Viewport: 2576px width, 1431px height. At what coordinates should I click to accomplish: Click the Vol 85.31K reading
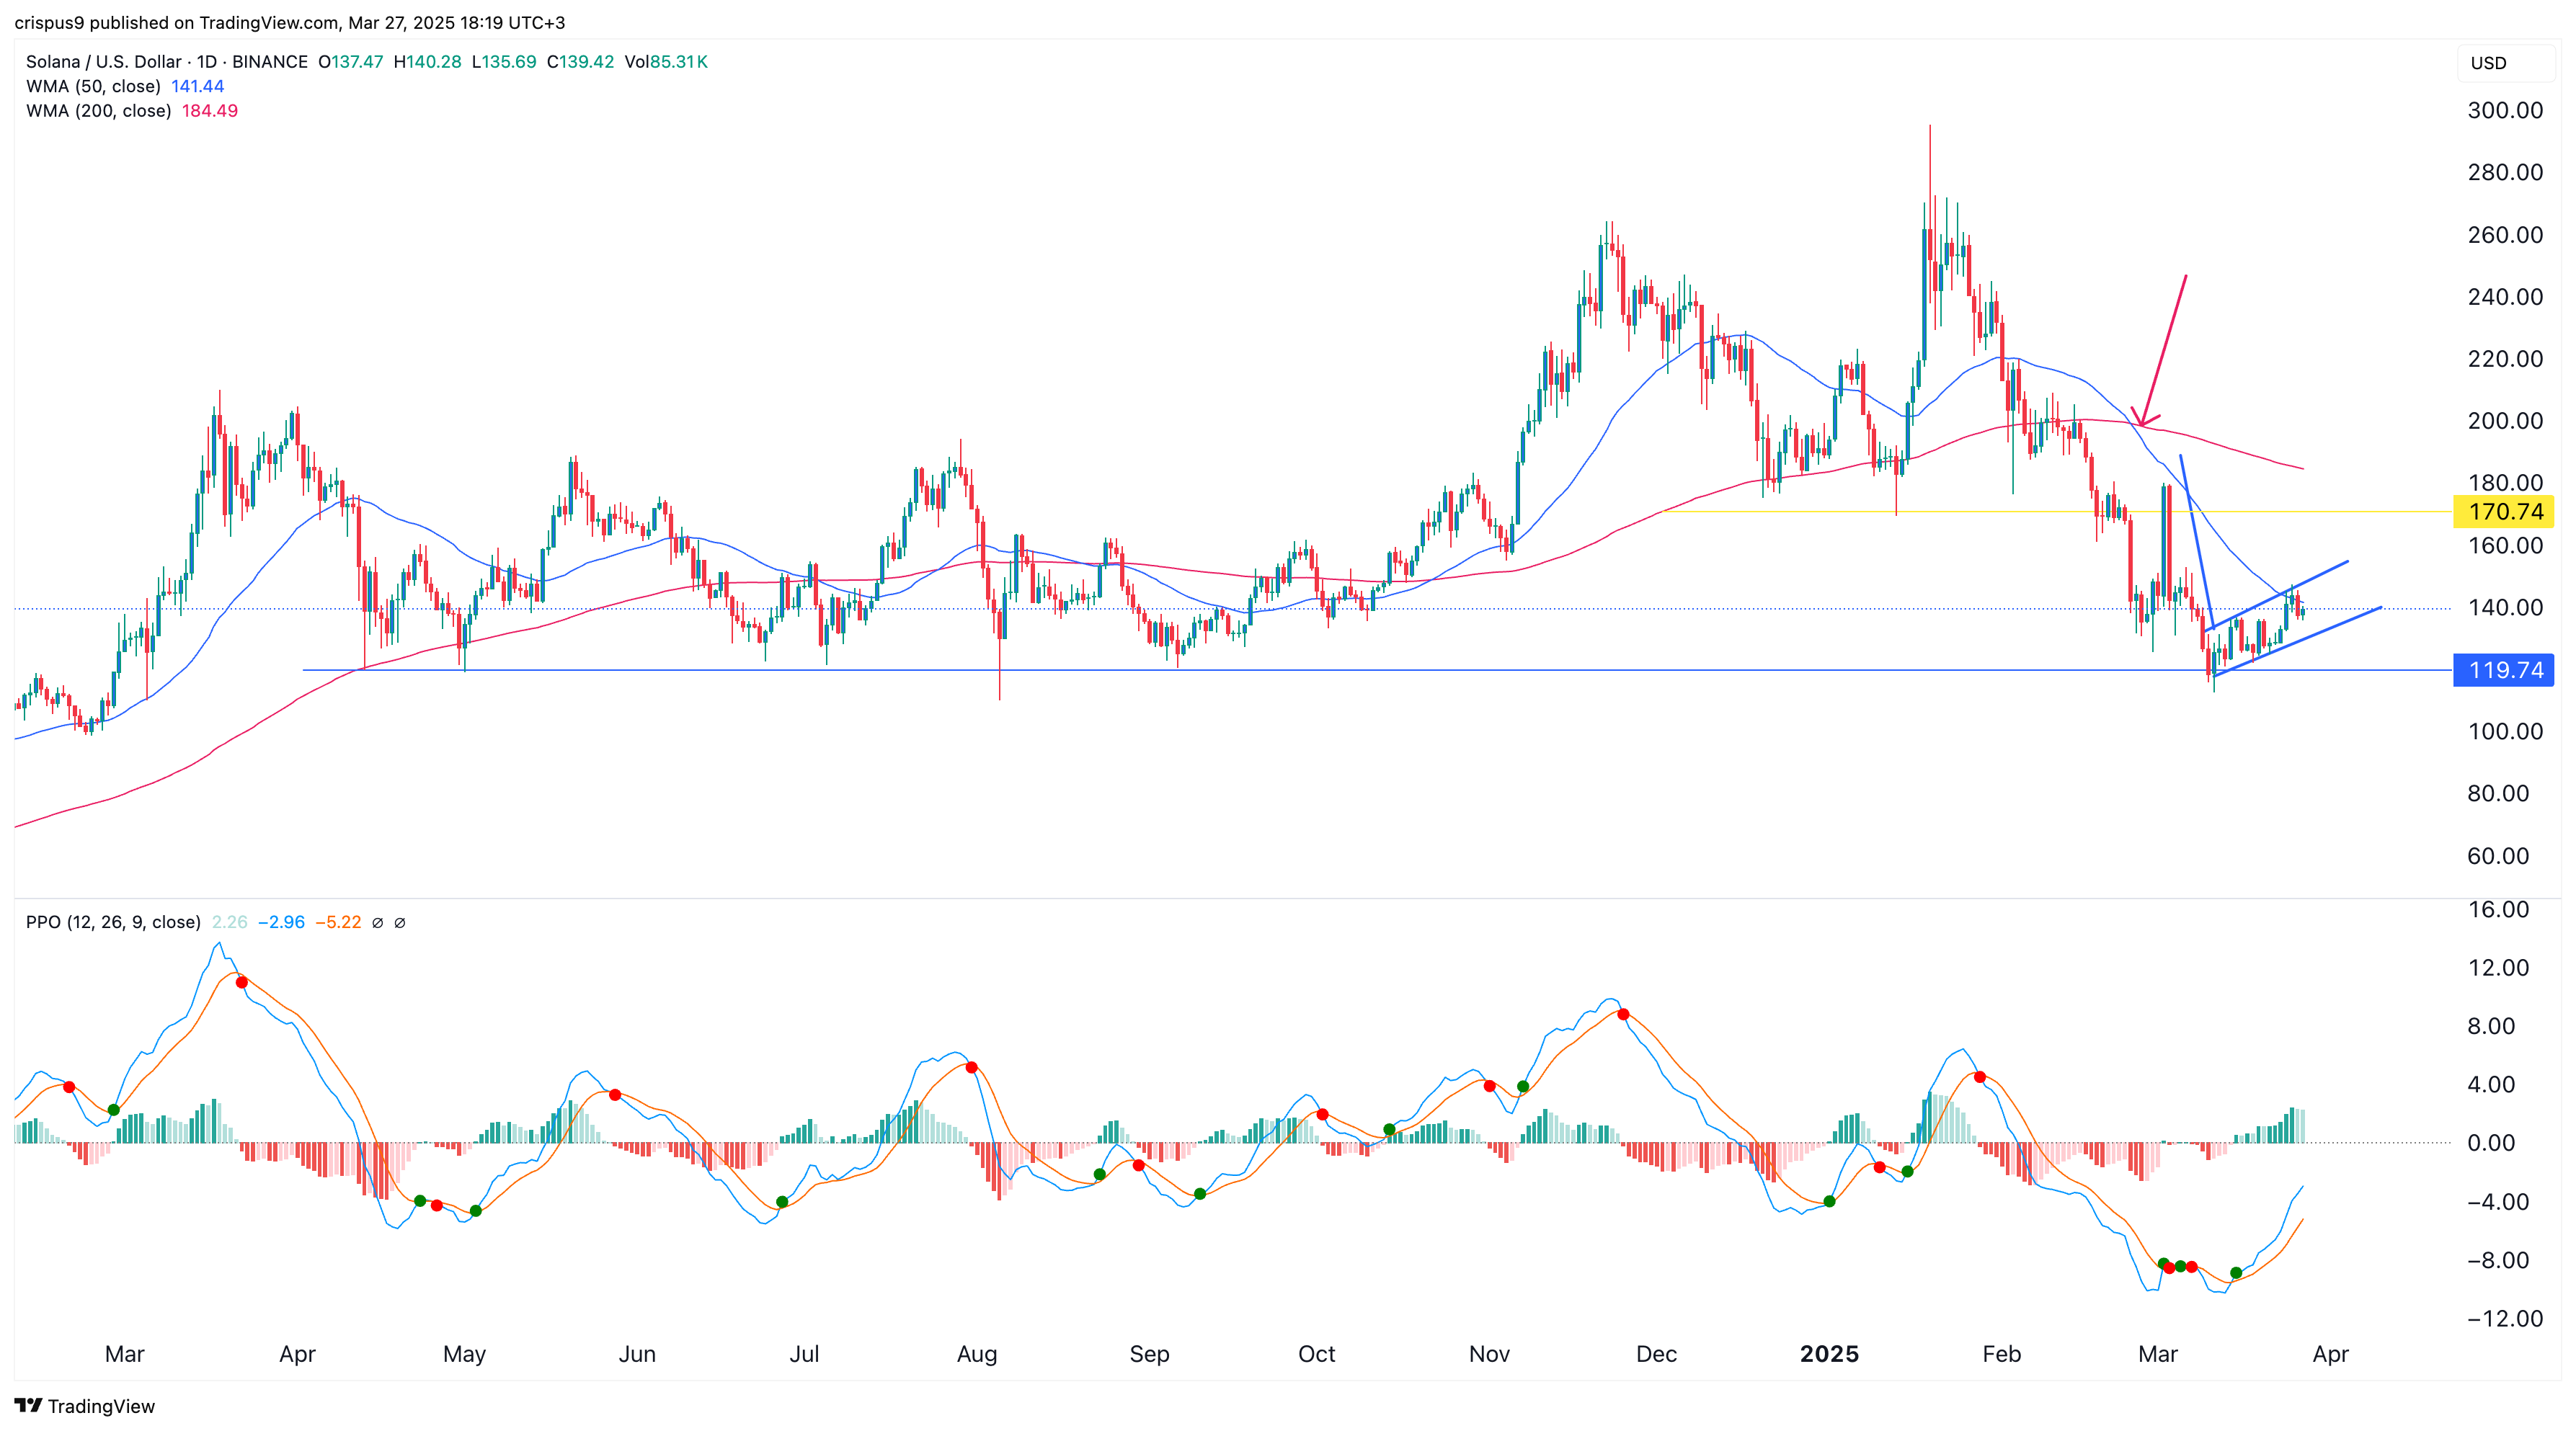(x=666, y=62)
